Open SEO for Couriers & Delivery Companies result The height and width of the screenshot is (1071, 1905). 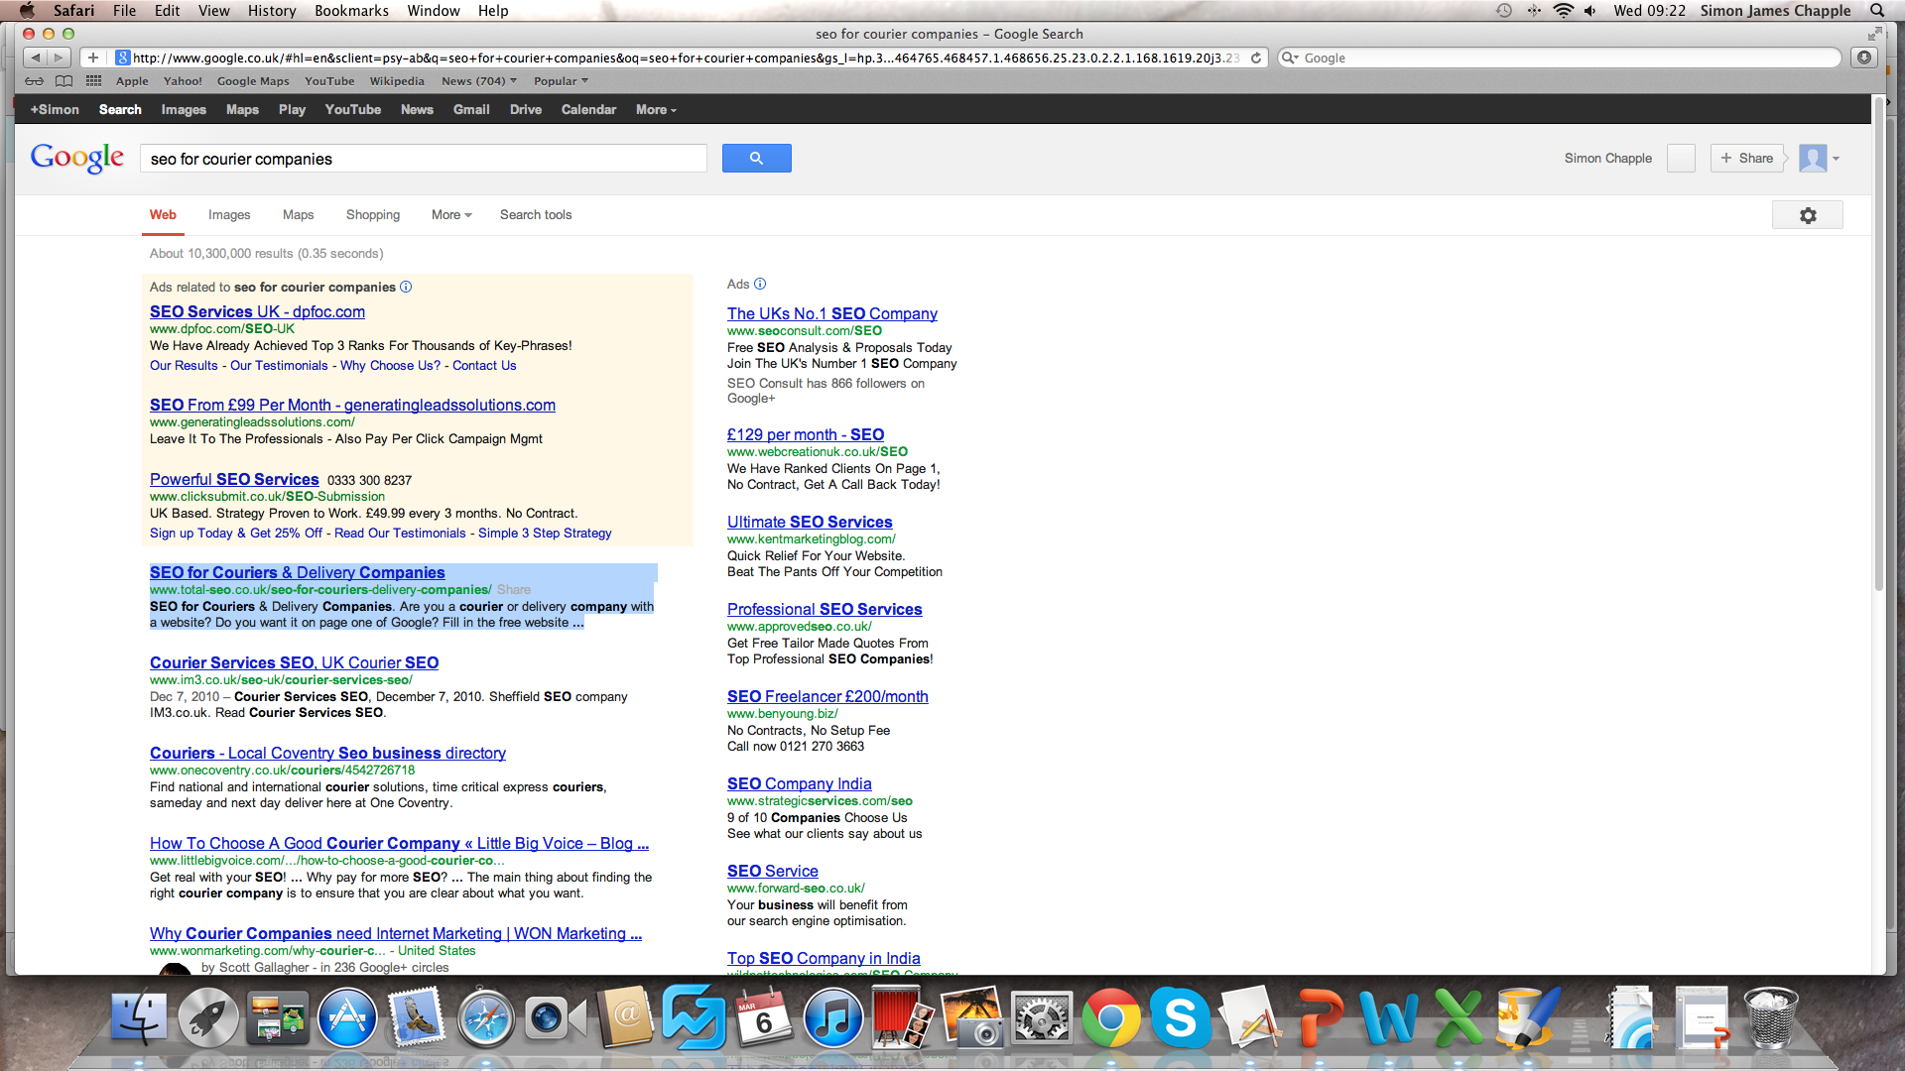(298, 573)
